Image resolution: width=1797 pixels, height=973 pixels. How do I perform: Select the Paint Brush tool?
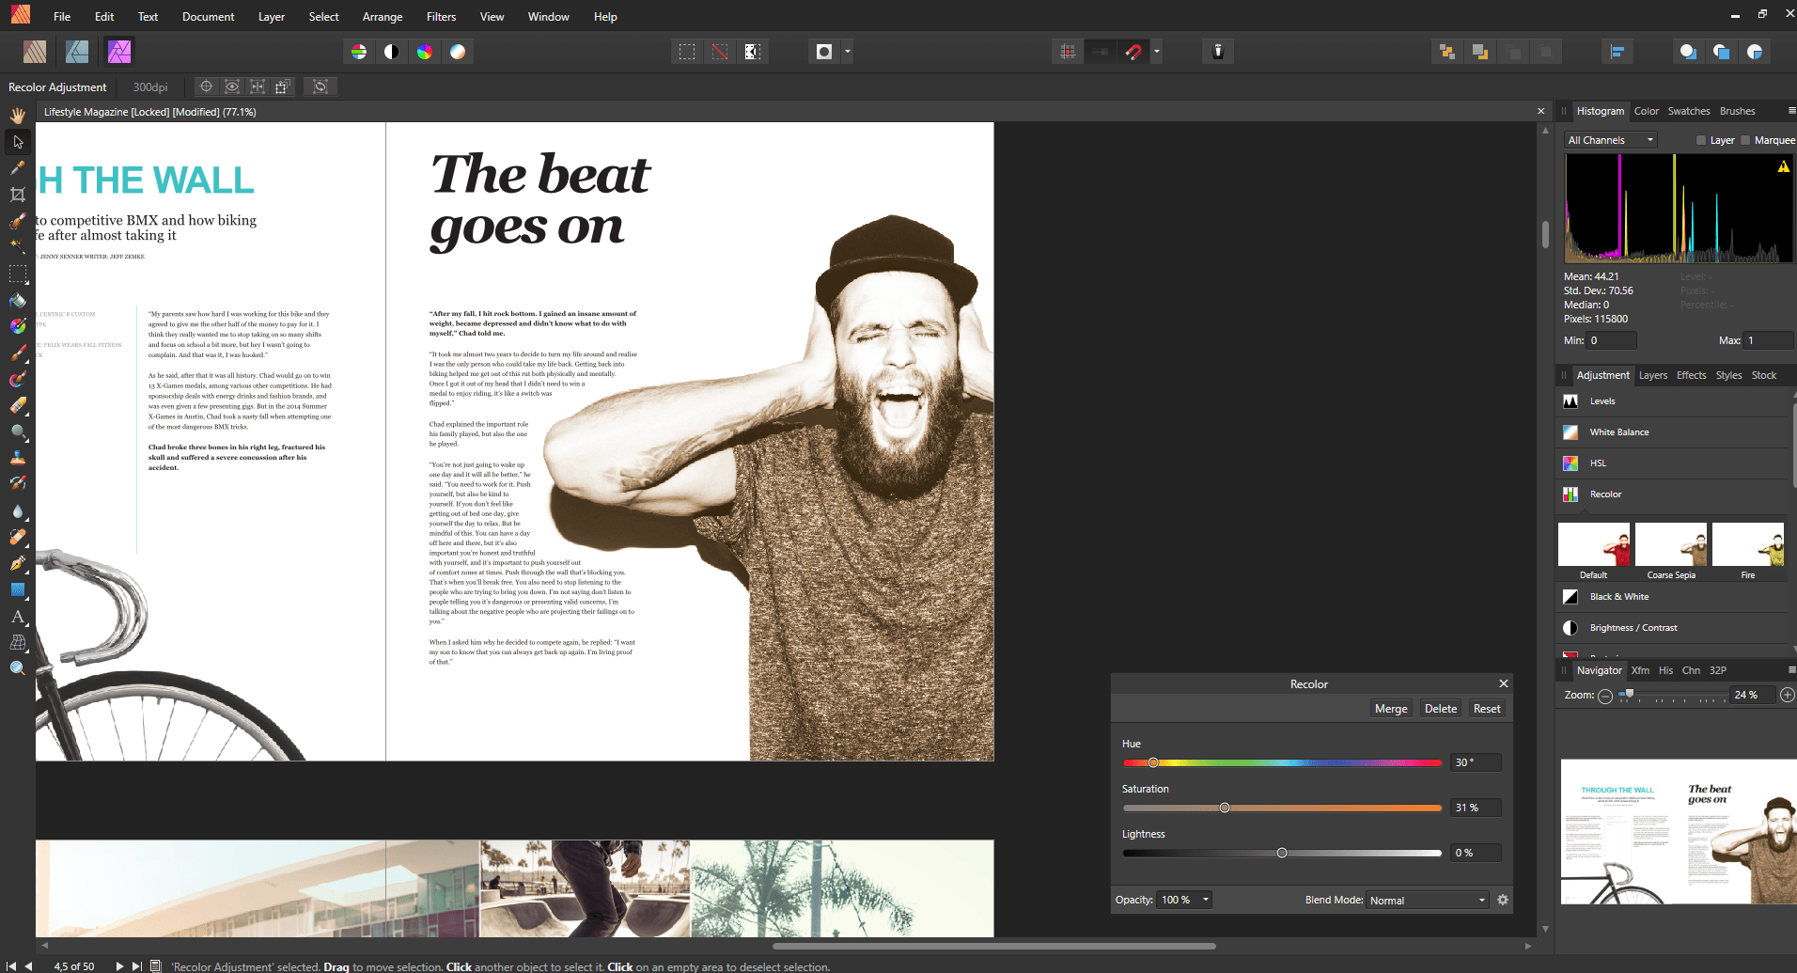pos(18,353)
